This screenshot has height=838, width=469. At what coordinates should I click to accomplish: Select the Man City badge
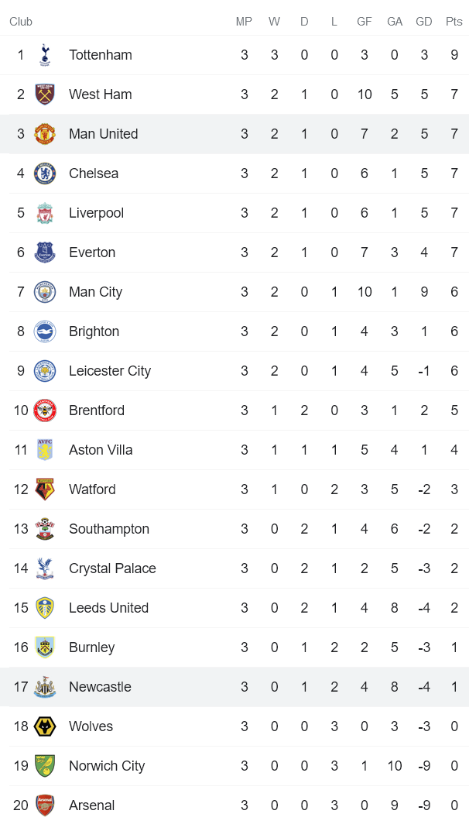(44, 292)
